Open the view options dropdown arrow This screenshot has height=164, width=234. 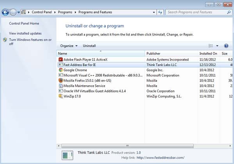coord(217,46)
